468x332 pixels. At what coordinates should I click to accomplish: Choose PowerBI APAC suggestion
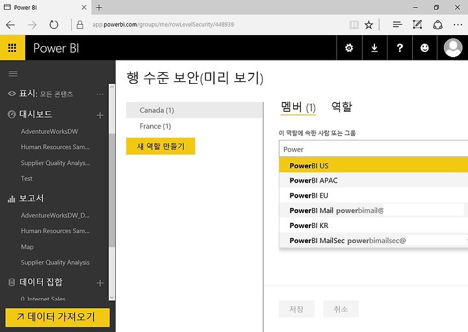click(373, 180)
